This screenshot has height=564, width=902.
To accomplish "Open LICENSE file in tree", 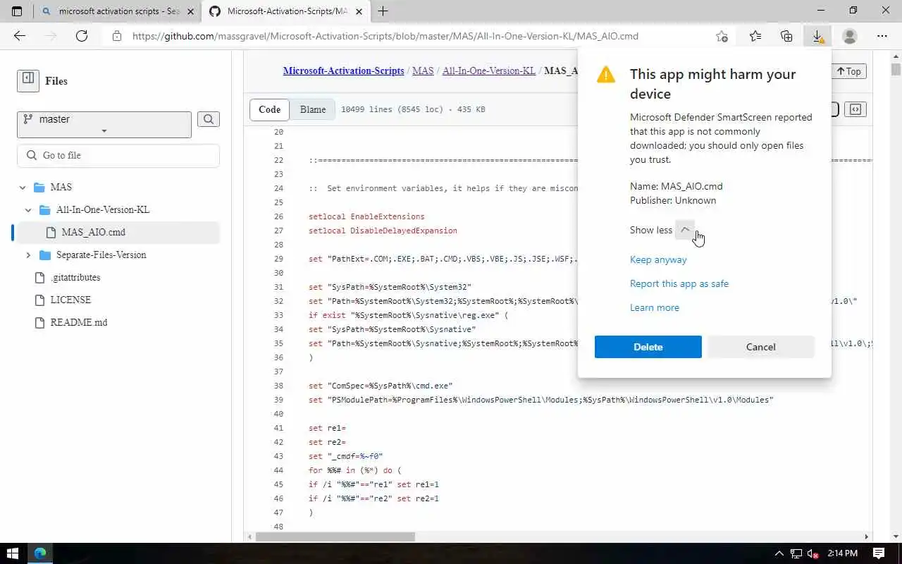I will pos(70,300).
